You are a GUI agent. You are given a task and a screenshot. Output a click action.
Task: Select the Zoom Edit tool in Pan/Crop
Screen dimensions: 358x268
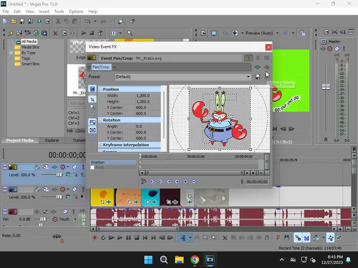click(92, 107)
